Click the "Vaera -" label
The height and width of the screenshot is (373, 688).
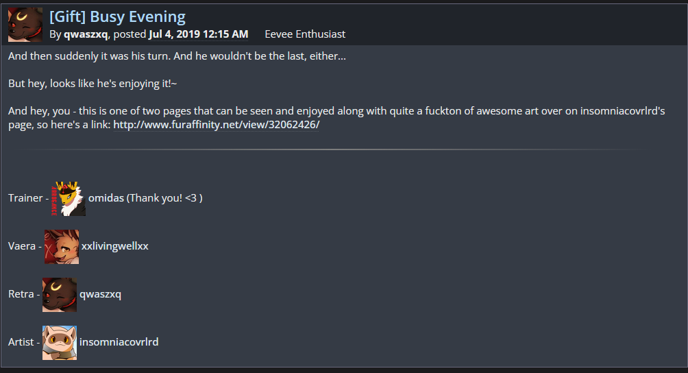25,246
